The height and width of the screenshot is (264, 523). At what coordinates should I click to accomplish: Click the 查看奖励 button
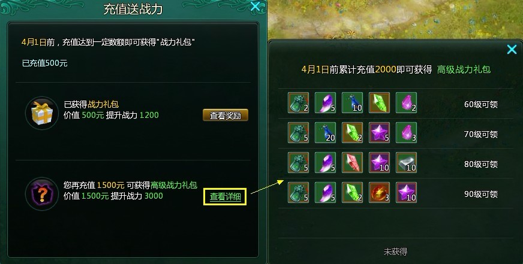(226, 115)
